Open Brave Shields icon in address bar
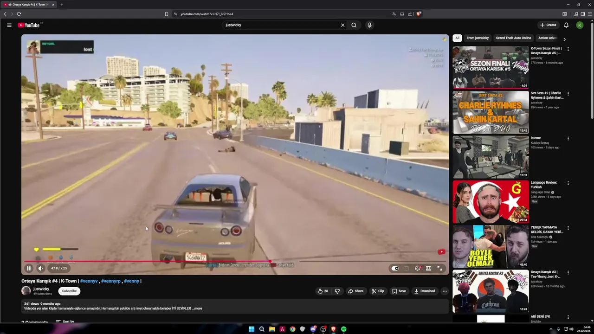 (x=418, y=14)
